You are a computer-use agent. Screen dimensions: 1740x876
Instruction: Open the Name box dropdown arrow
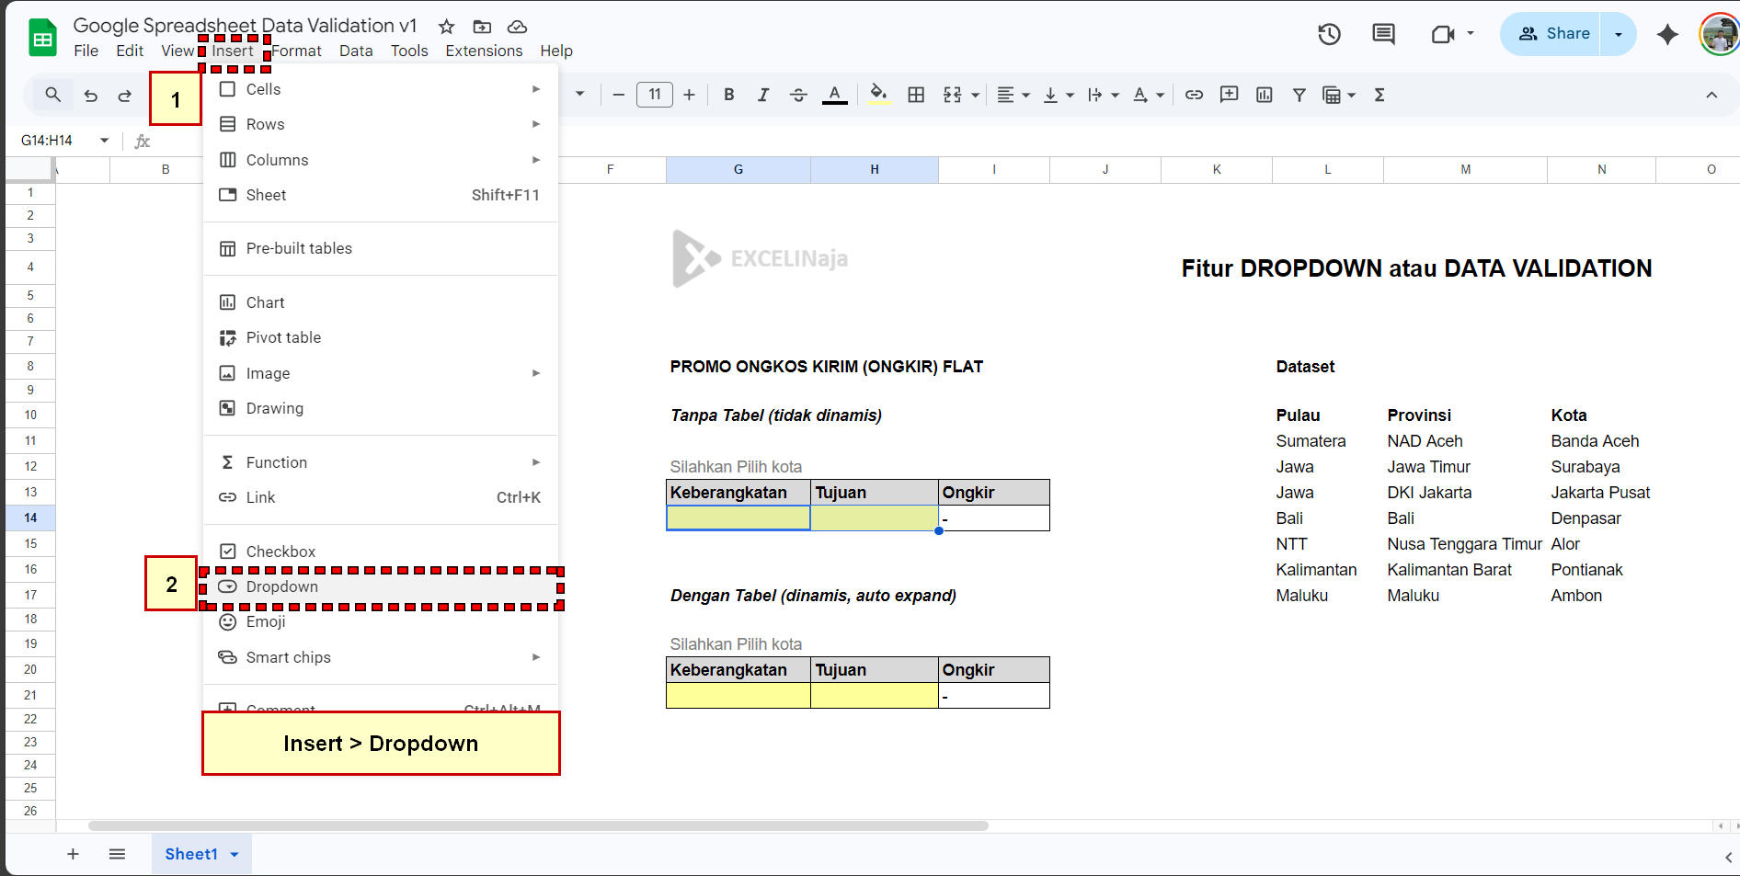104,141
